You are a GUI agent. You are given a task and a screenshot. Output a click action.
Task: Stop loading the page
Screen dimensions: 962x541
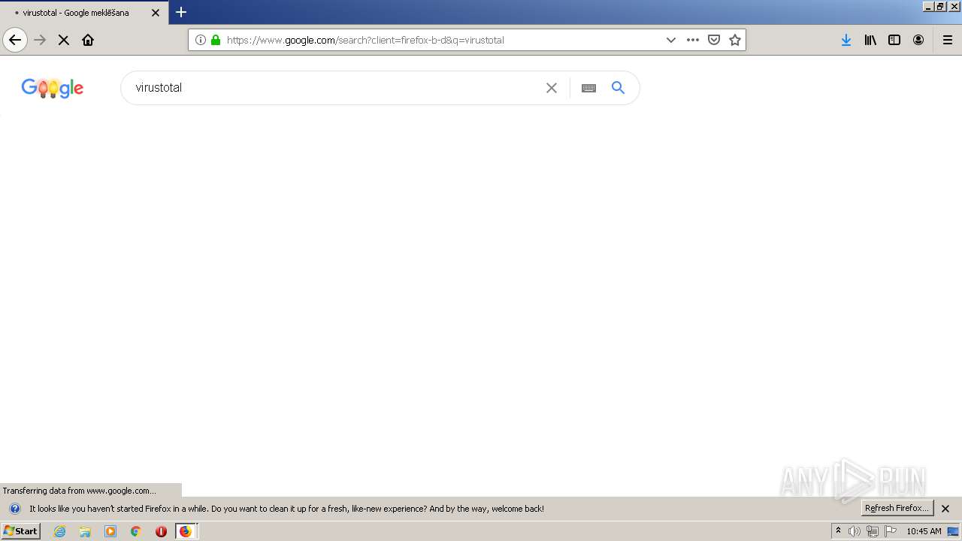click(x=64, y=40)
